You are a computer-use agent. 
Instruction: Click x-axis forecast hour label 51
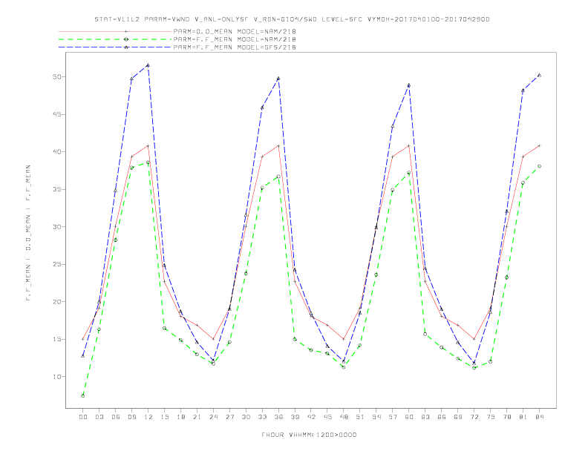[x=360, y=417]
